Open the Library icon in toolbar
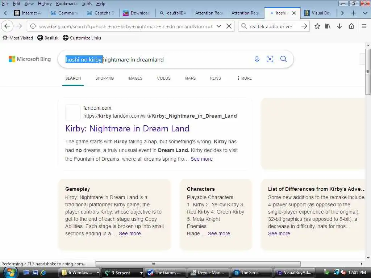This screenshot has width=371, height=278. [328, 26]
